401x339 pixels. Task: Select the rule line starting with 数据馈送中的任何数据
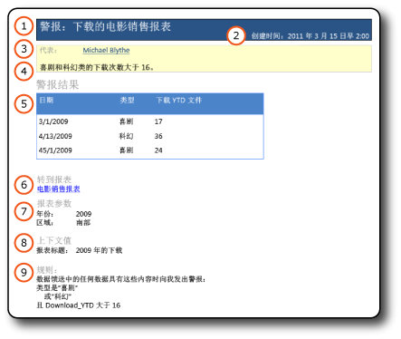click(121, 279)
